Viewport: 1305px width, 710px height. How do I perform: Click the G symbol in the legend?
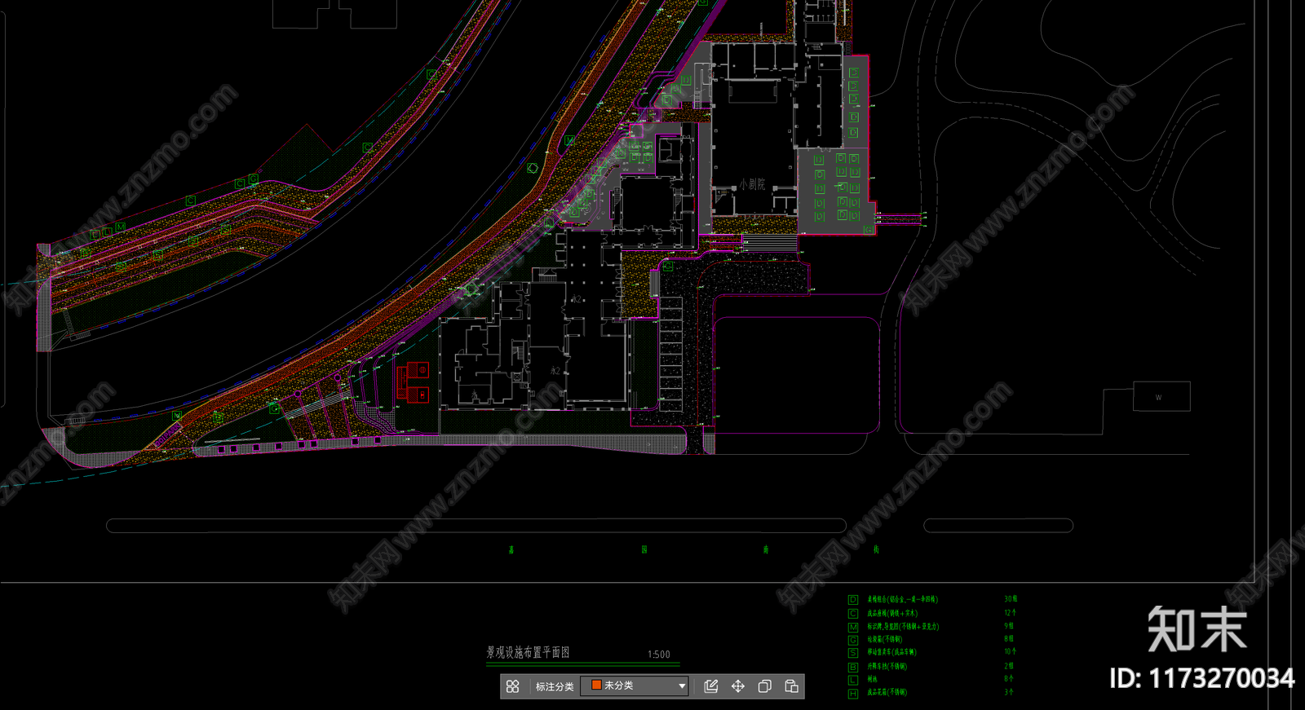pyautogui.click(x=853, y=640)
